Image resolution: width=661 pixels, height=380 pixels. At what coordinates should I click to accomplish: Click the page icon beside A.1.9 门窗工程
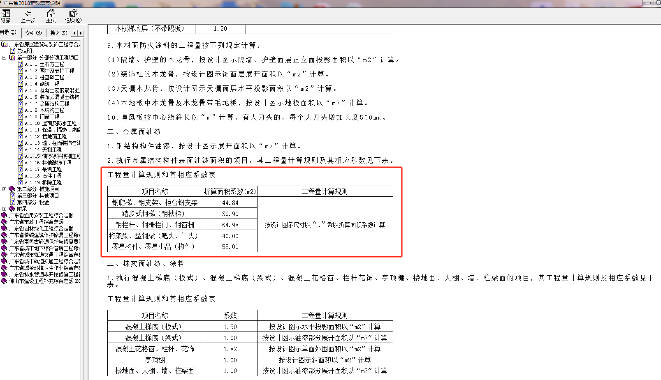pyautogui.click(x=21, y=117)
